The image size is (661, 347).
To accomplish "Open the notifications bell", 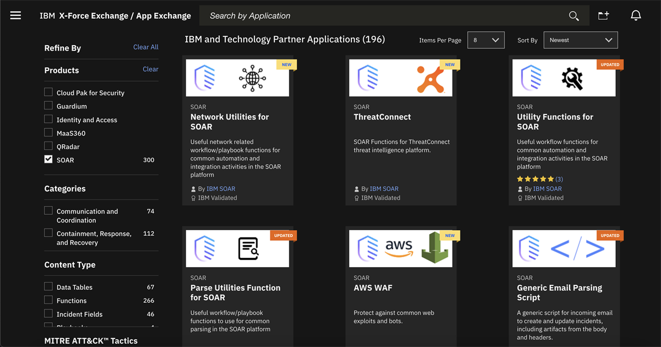I will pos(636,15).
